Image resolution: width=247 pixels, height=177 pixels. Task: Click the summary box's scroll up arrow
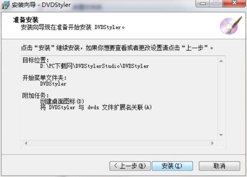221,61
